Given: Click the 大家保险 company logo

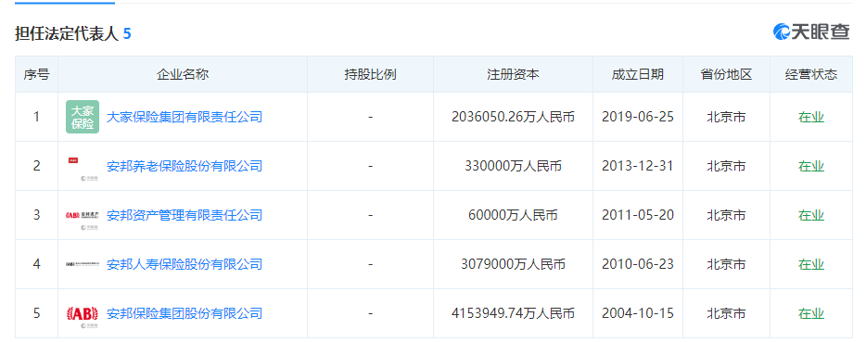Looking at the screenshot, I should point(83,117).
